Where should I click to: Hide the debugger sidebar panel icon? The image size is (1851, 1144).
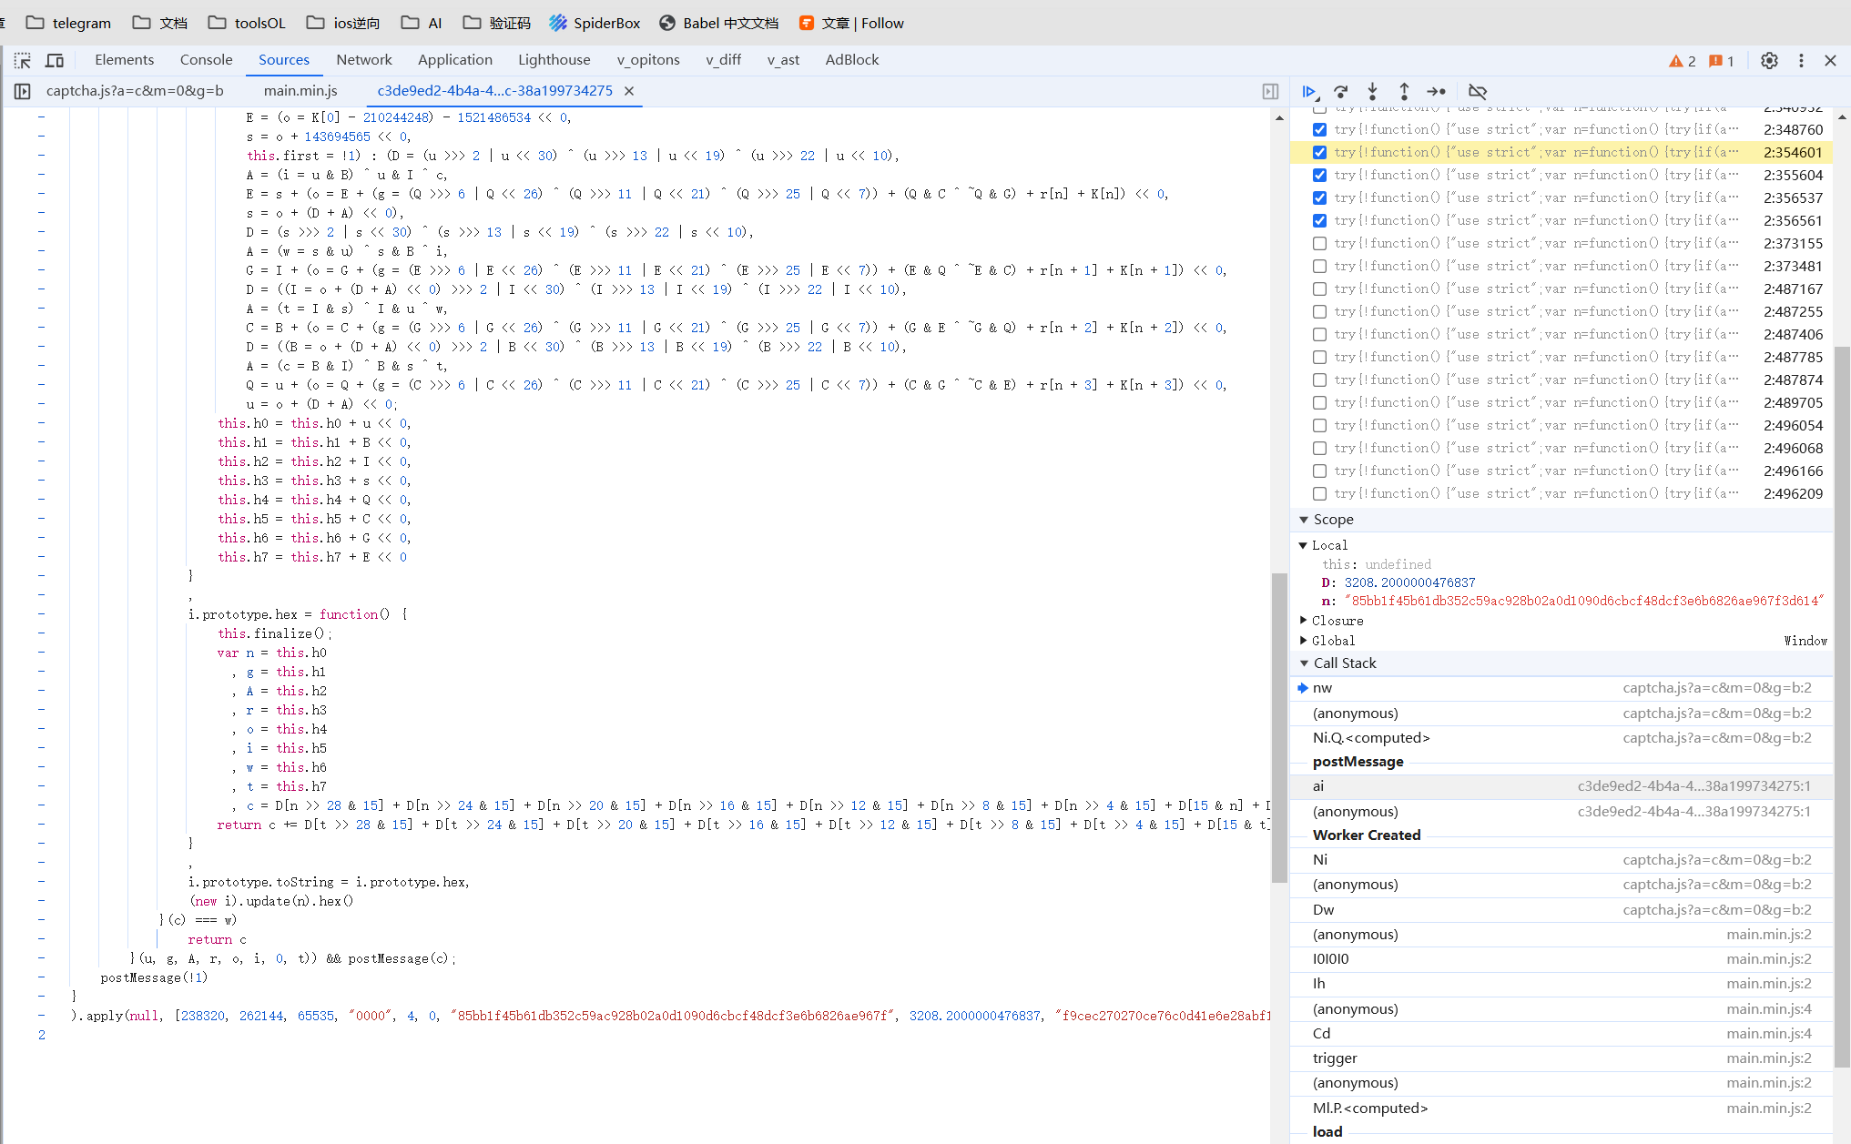point(1270,91)
